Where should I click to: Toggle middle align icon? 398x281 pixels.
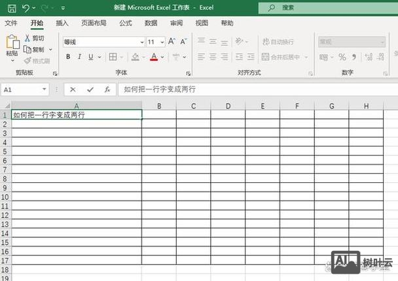point(213,41)
